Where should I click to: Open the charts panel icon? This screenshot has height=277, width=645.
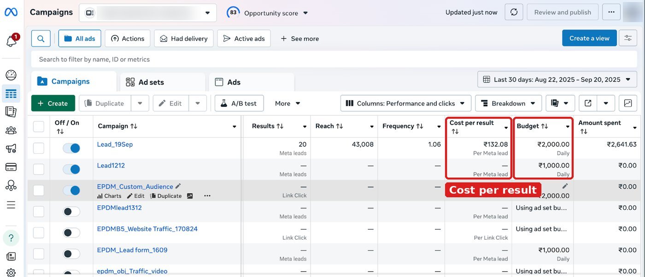click(x=628, y=104)
